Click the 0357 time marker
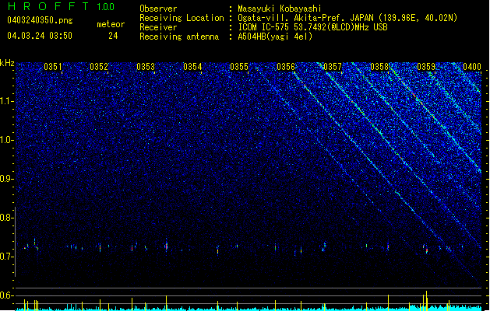The image size is (490, 311). (x=333, y=67)
